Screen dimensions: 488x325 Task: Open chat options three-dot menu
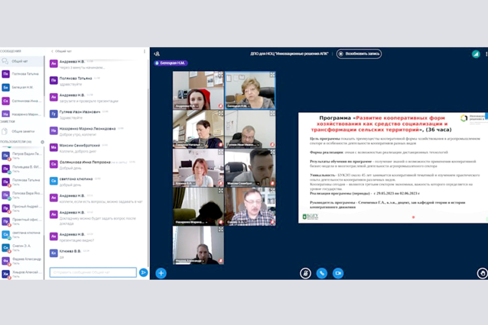144,51
